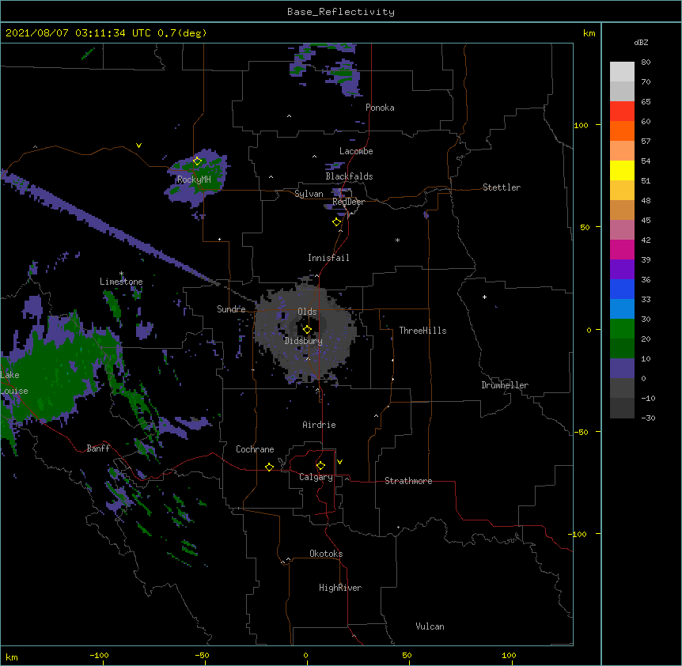
Task: Click the Drumheller label
Action: coord(505,385)
